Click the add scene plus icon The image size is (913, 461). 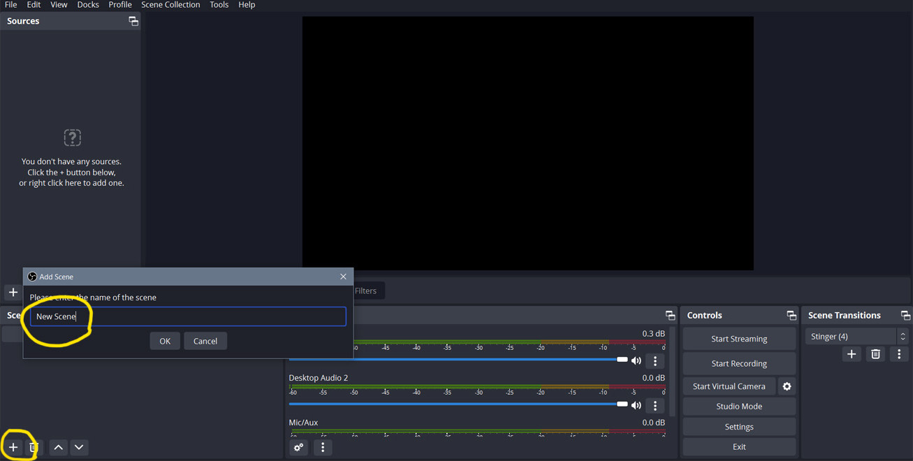point(13,447)
